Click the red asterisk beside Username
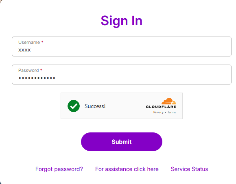Viewport: 236px width, 184px height. [42, 42]
